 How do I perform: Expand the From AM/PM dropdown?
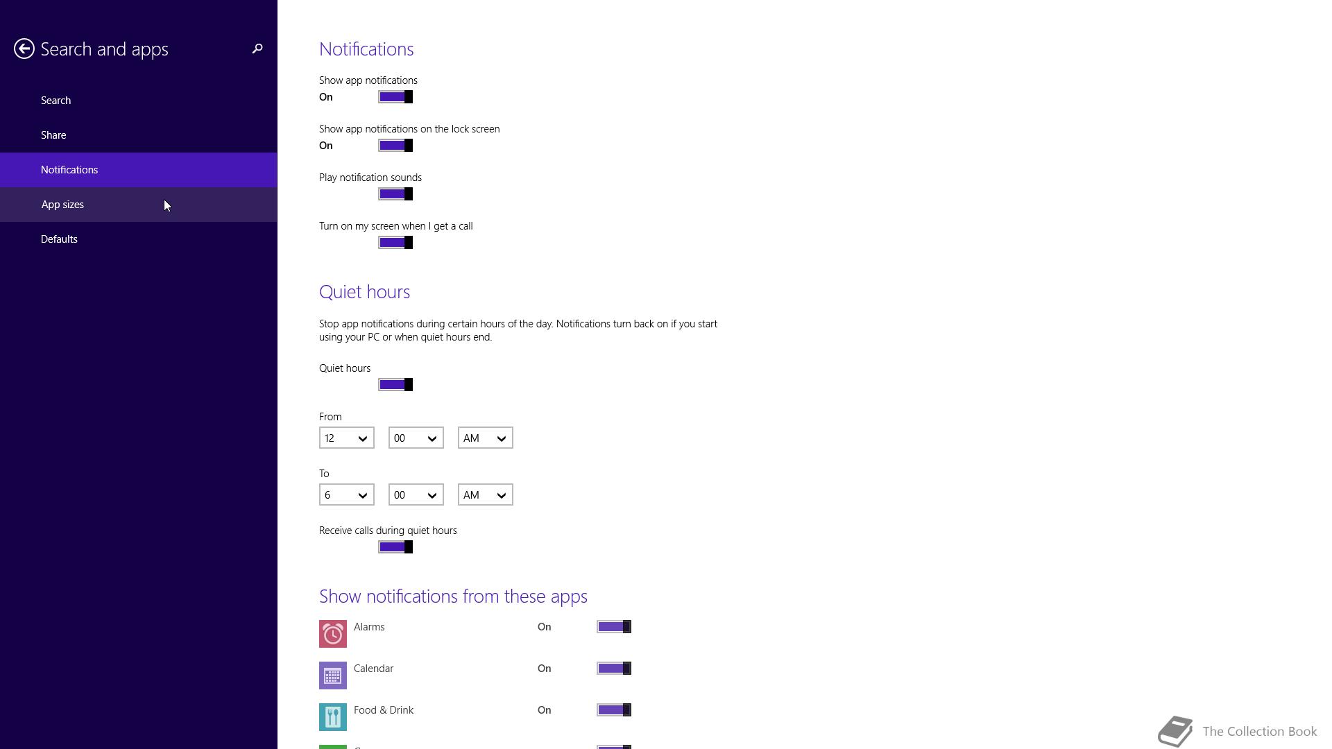(x=486, y=438)
